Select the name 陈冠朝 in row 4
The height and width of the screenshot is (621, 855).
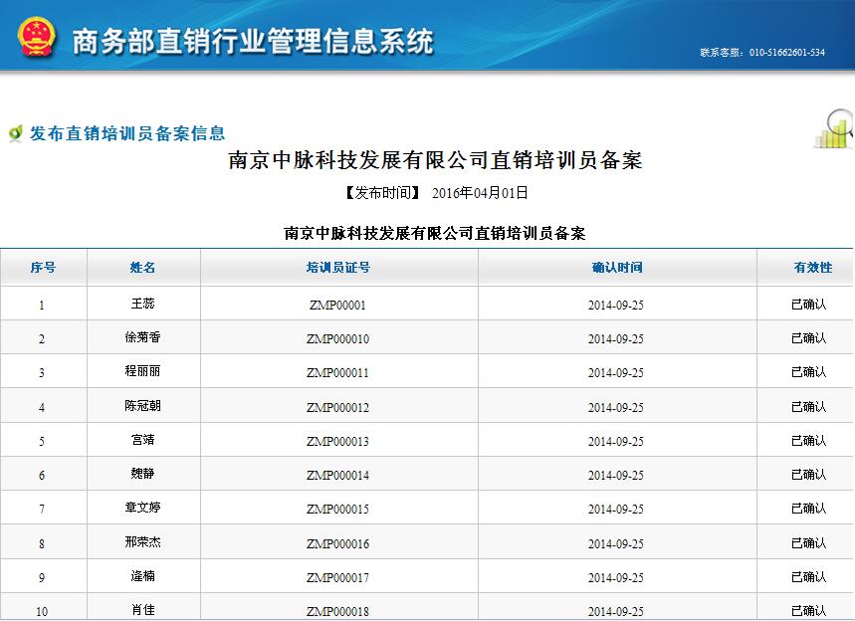tap(142, 406)
